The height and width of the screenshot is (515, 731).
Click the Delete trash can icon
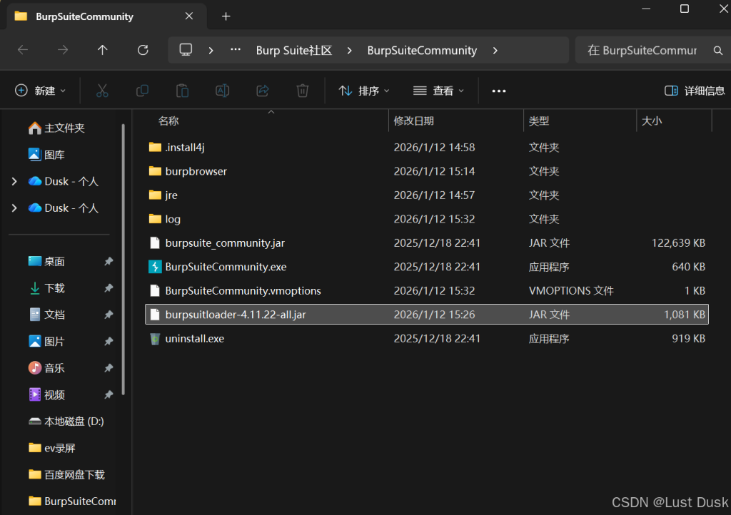(302, 91)
